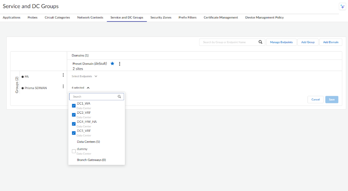Enable the dummy data center checkbox

tap(74, 151)
